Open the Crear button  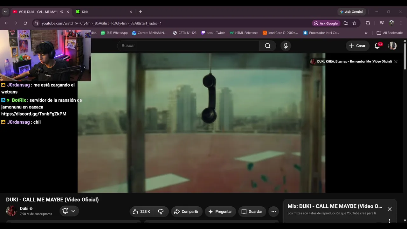pyautogui.click(x=357, y=46)
